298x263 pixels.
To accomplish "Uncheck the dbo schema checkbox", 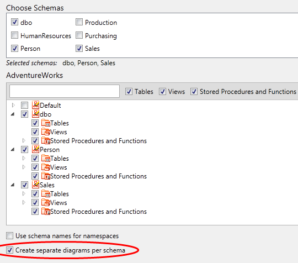I will click(x=14, y=22).
